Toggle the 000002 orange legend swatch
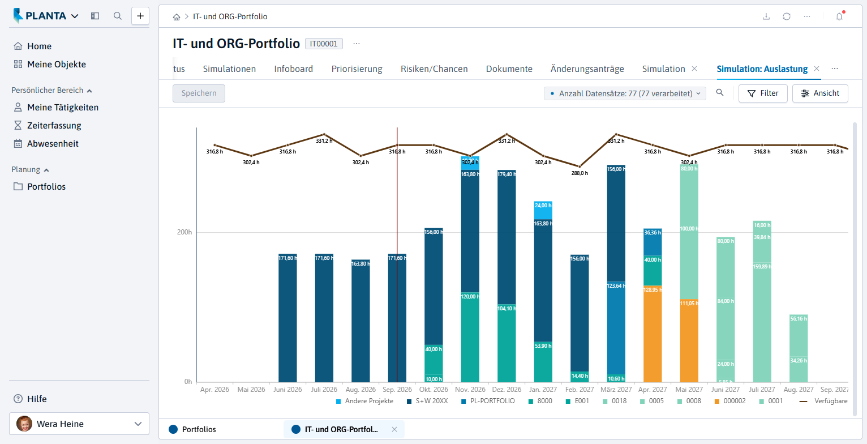The height and width of the screenshot is (444, 867). click(716, 402)
